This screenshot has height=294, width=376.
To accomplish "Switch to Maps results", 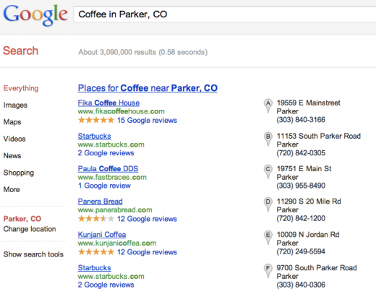I will pyautogui.click(x=12, y=122).
